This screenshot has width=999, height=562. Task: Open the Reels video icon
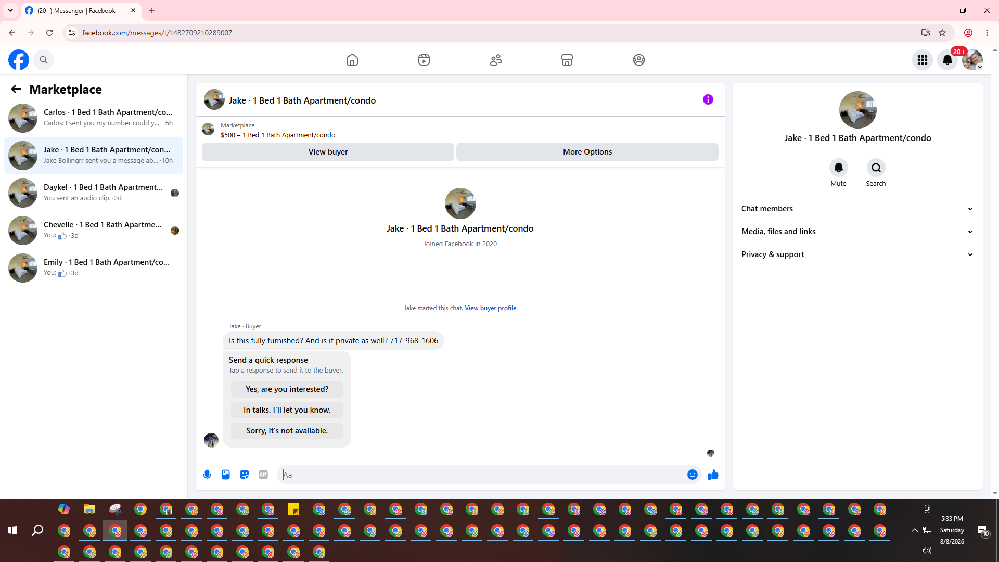pyautogui.click(x=424, y=60)
